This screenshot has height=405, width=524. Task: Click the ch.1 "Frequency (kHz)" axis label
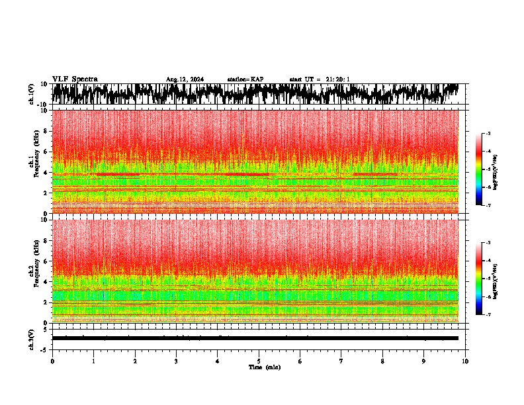36,154
